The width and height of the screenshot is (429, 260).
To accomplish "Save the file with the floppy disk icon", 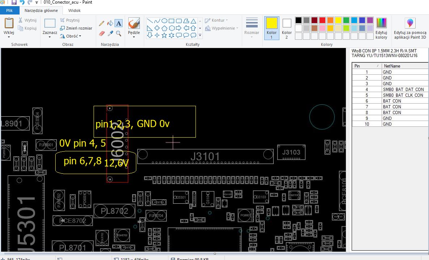I will 14,3.
